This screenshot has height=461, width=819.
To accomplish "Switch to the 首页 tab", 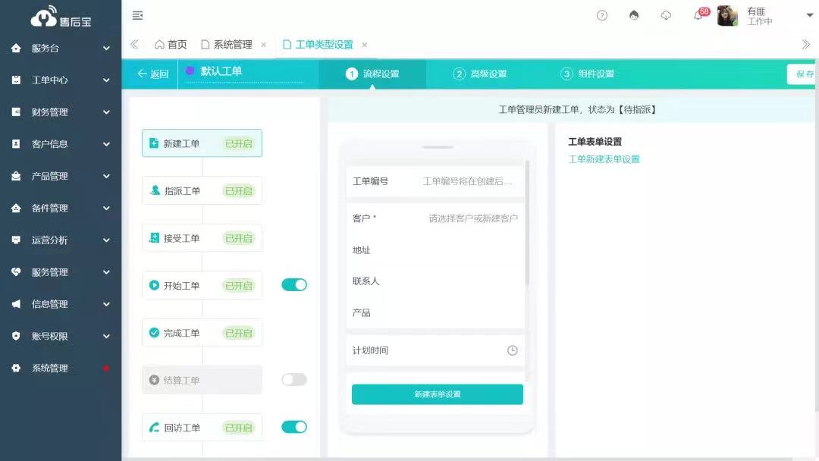I will click(x=171, y=45).
